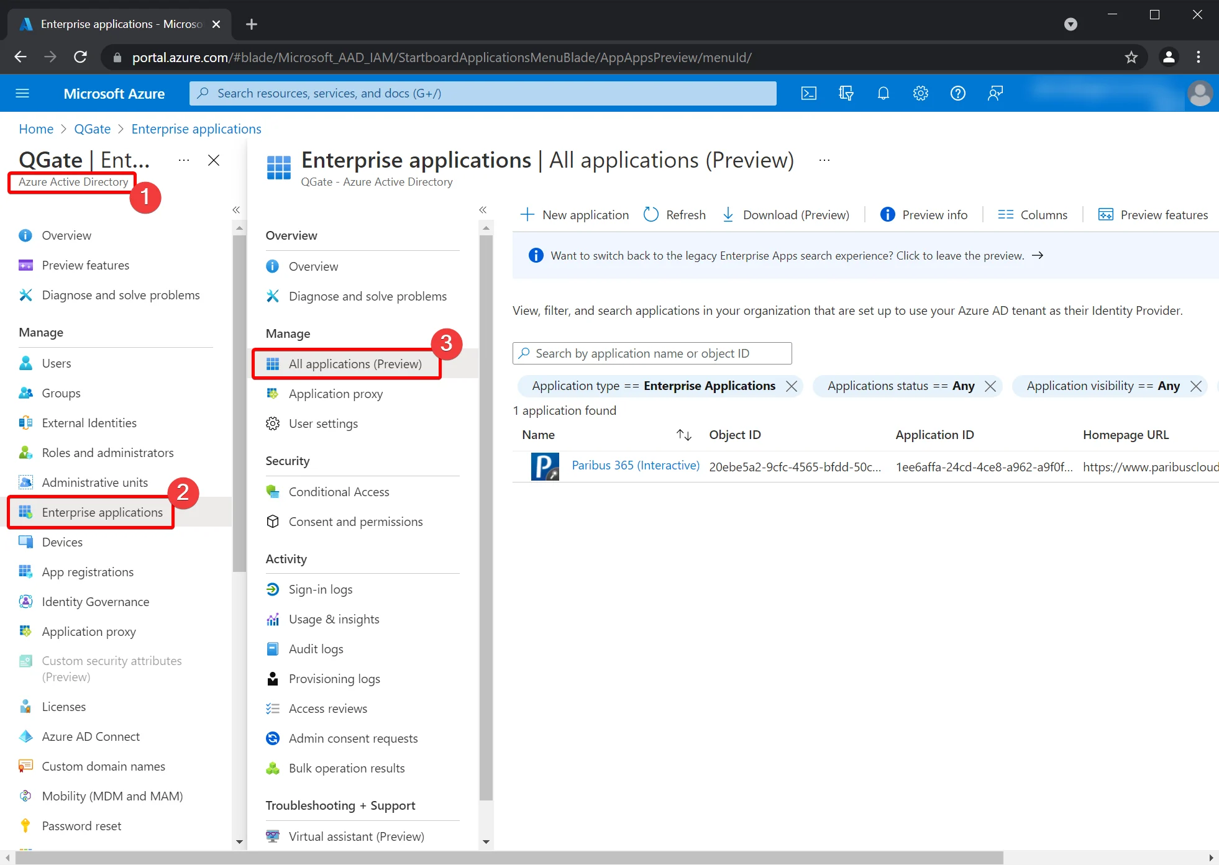The image size is (1219, 865).
Task: Click the horizontal scrollbar at page bottom
Action: tap(509, 858)
